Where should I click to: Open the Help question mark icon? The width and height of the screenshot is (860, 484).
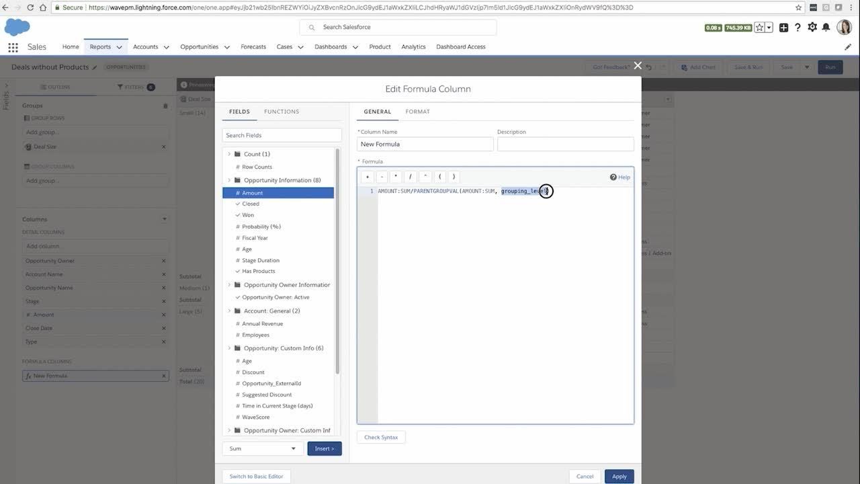pos(798,28)
